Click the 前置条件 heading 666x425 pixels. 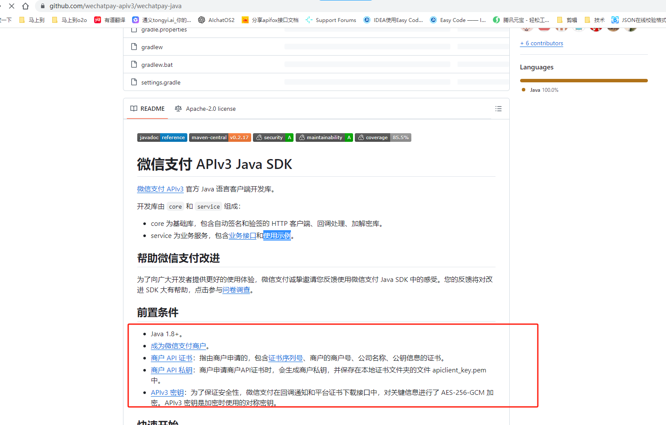(158, 312)
